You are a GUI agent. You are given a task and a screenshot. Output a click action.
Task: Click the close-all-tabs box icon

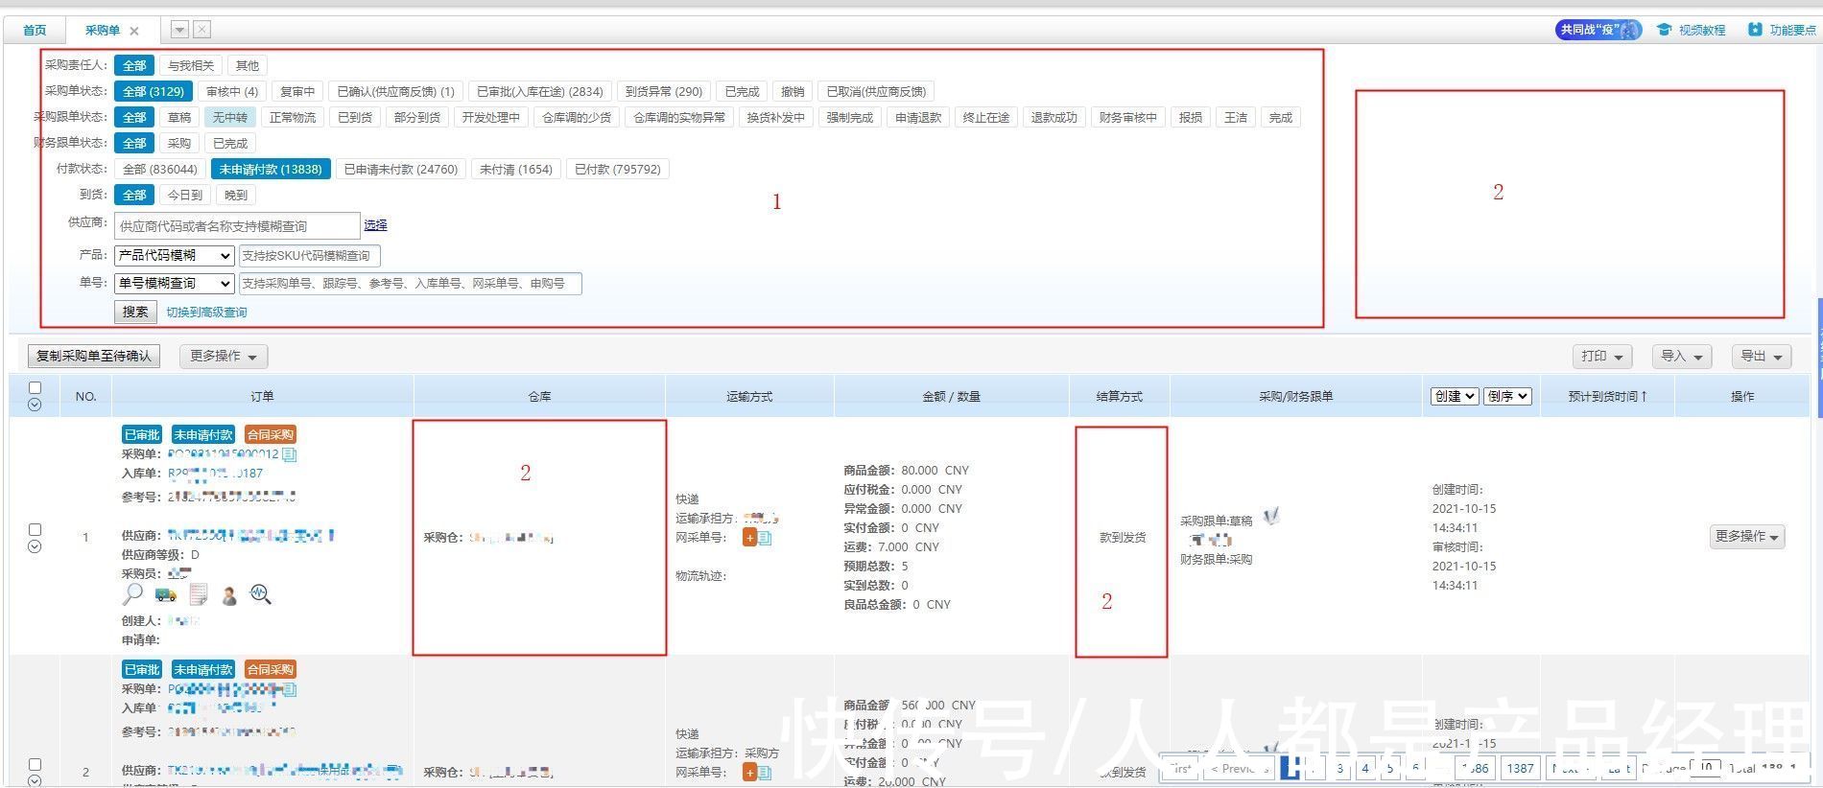(x=202, y=30)
